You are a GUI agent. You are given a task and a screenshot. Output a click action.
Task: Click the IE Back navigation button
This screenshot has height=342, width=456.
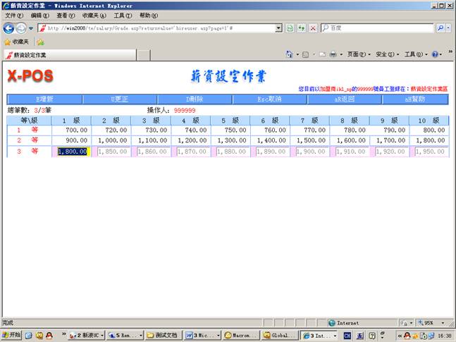click(x=8, y=28)
